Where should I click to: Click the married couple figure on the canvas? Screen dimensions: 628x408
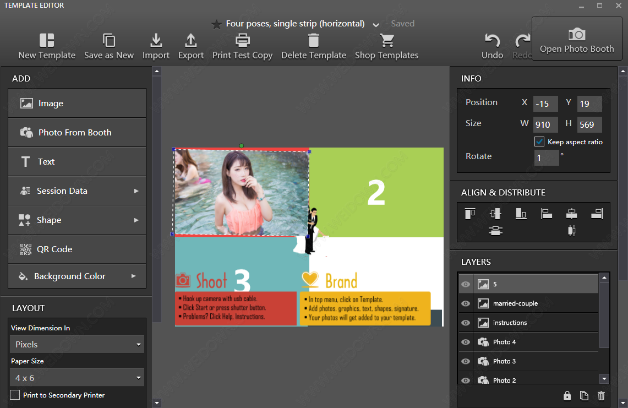pyautogui.click(x=312, y=231)
